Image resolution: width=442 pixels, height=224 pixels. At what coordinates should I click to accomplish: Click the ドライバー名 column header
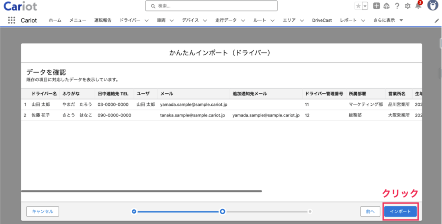(44, 94)
